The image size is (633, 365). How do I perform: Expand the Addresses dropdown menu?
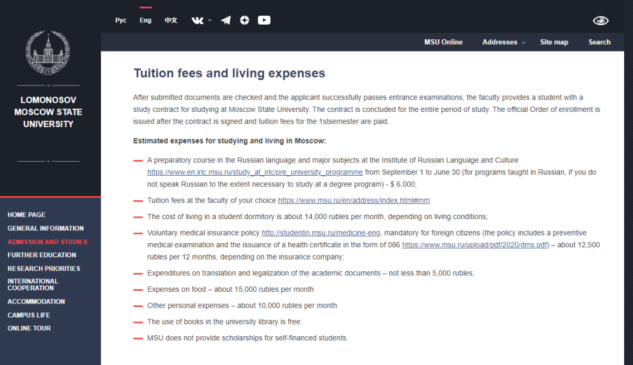(503, 42)
